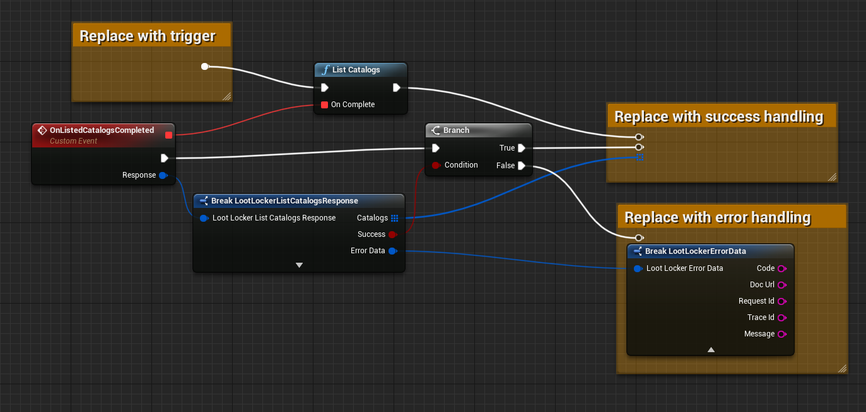Click the Error Data output pin
The image size is (866, 412).
tap(392, 251)
